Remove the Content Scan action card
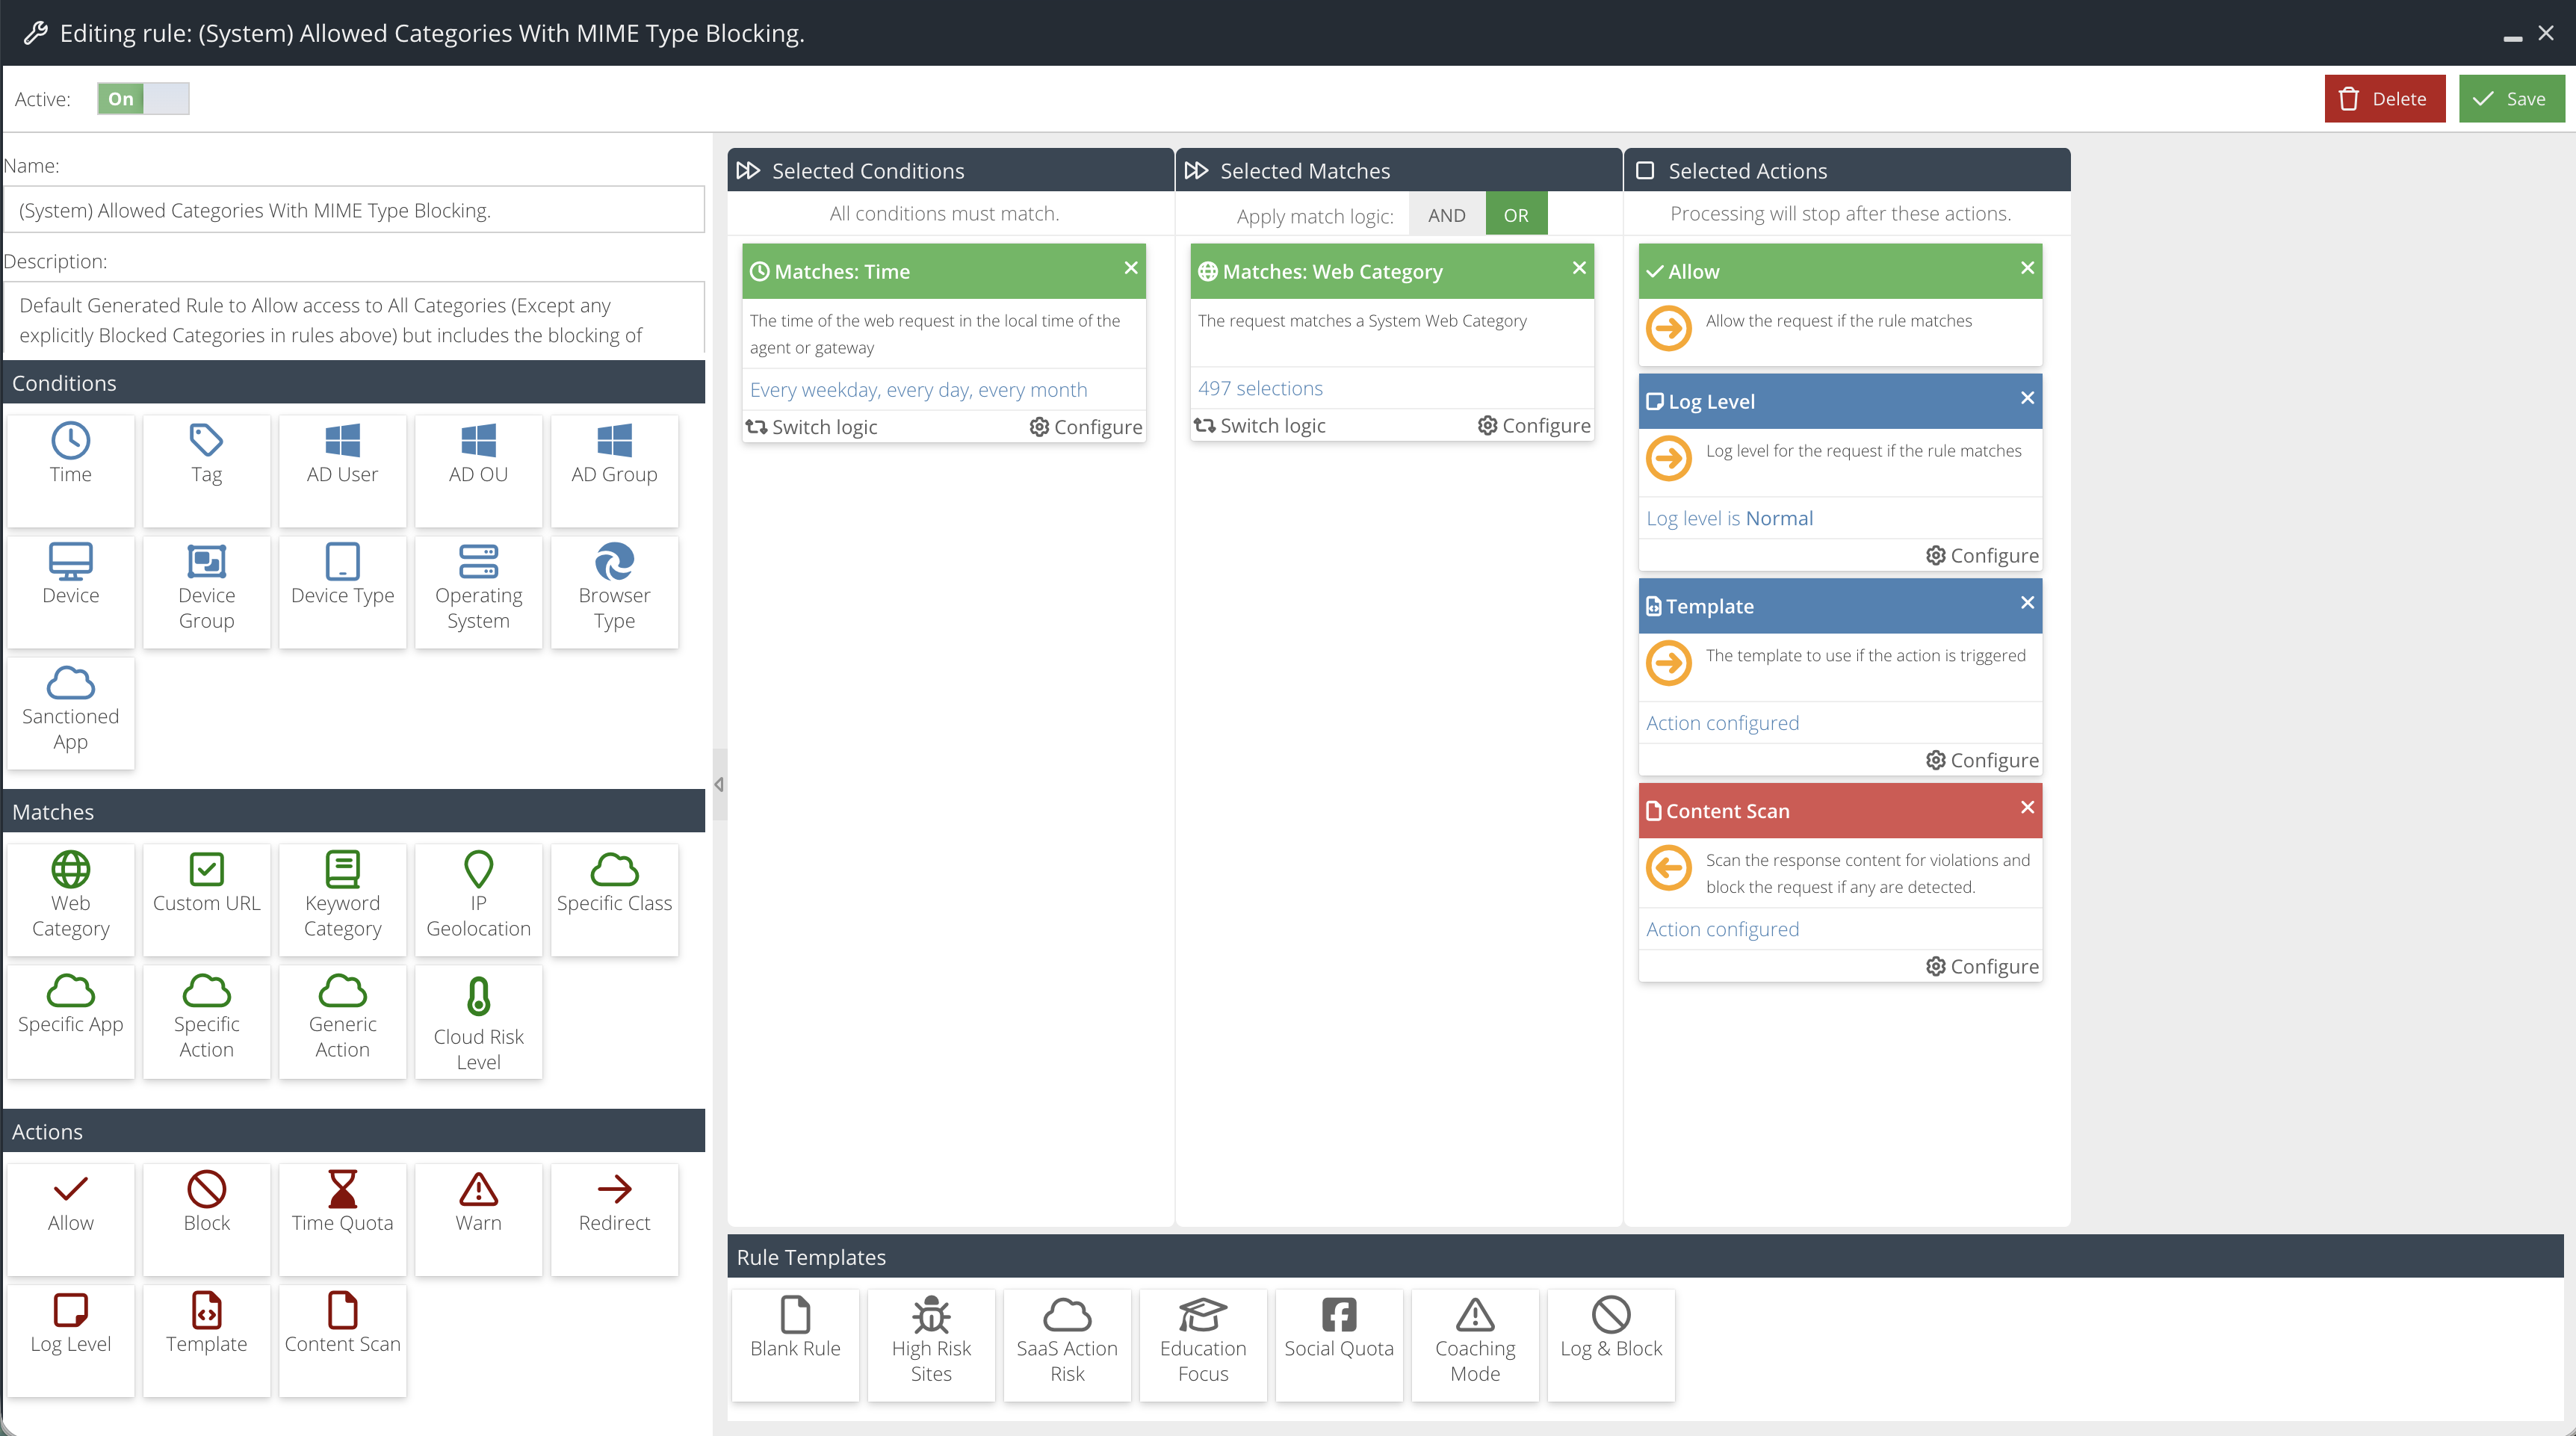Screen dimensions: 2576x1436 [x=2026, y=807]
